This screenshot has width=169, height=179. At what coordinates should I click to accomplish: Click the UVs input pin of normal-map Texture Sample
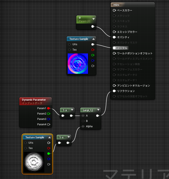coord(69,44)
